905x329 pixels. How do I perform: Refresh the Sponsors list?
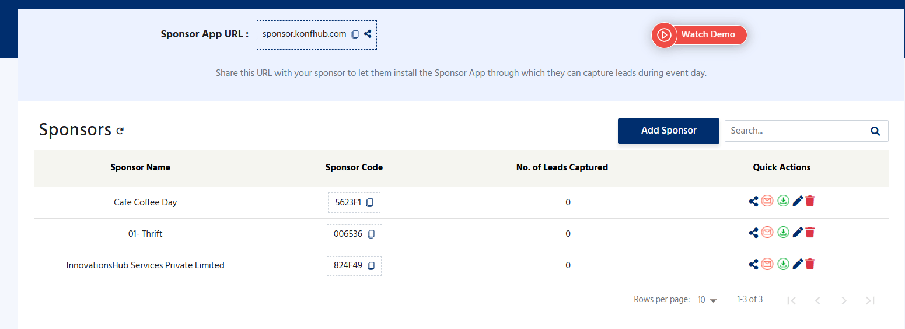coord(120,131)
